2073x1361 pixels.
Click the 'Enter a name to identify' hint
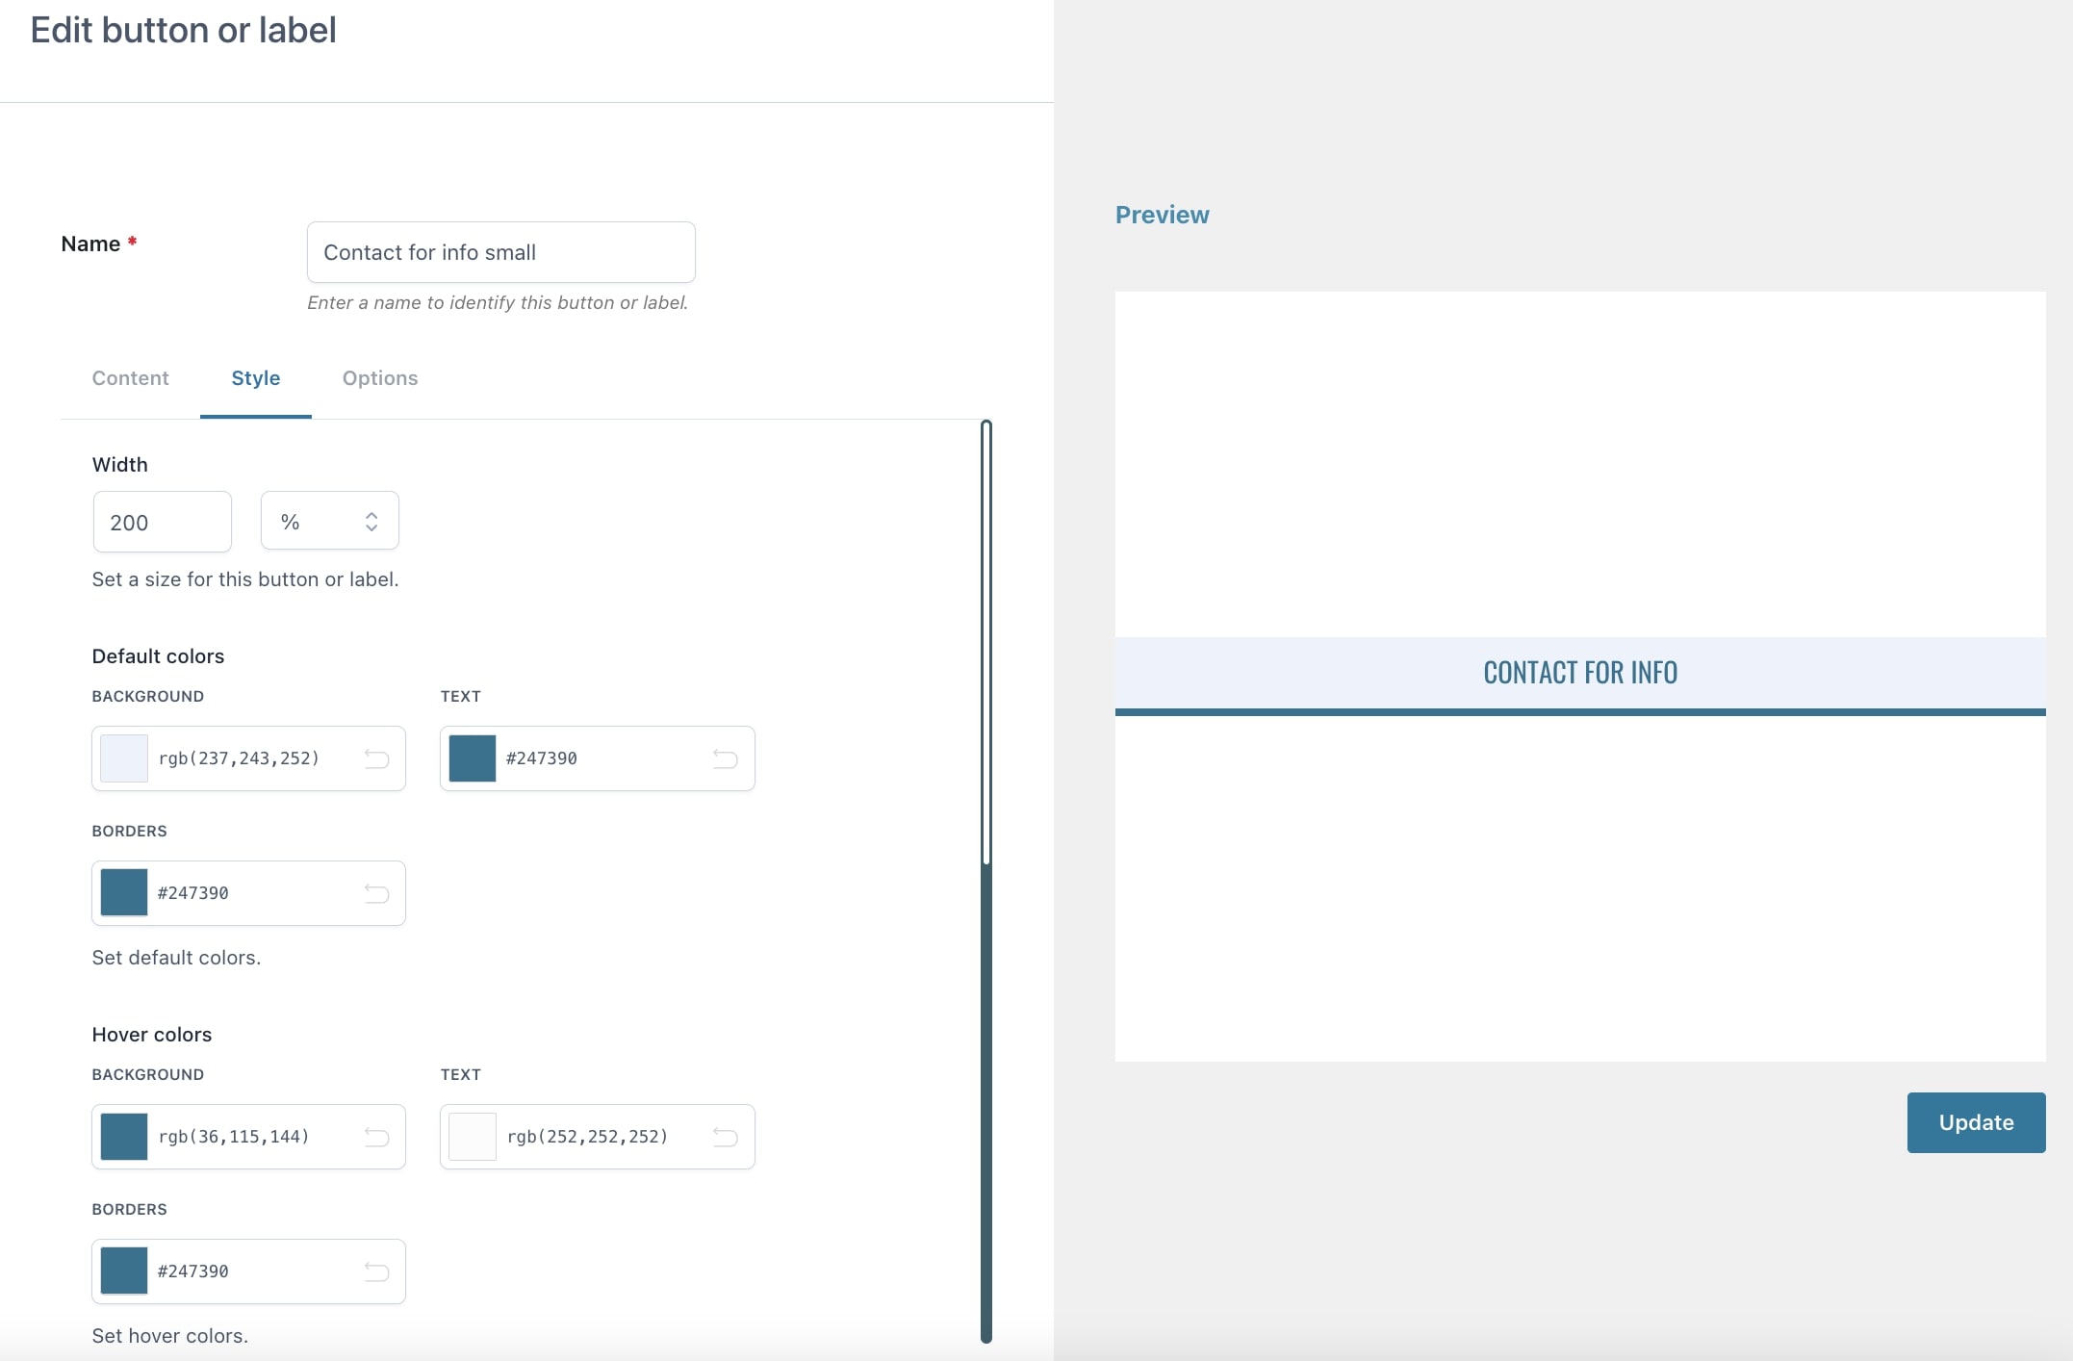pos(498,302)
